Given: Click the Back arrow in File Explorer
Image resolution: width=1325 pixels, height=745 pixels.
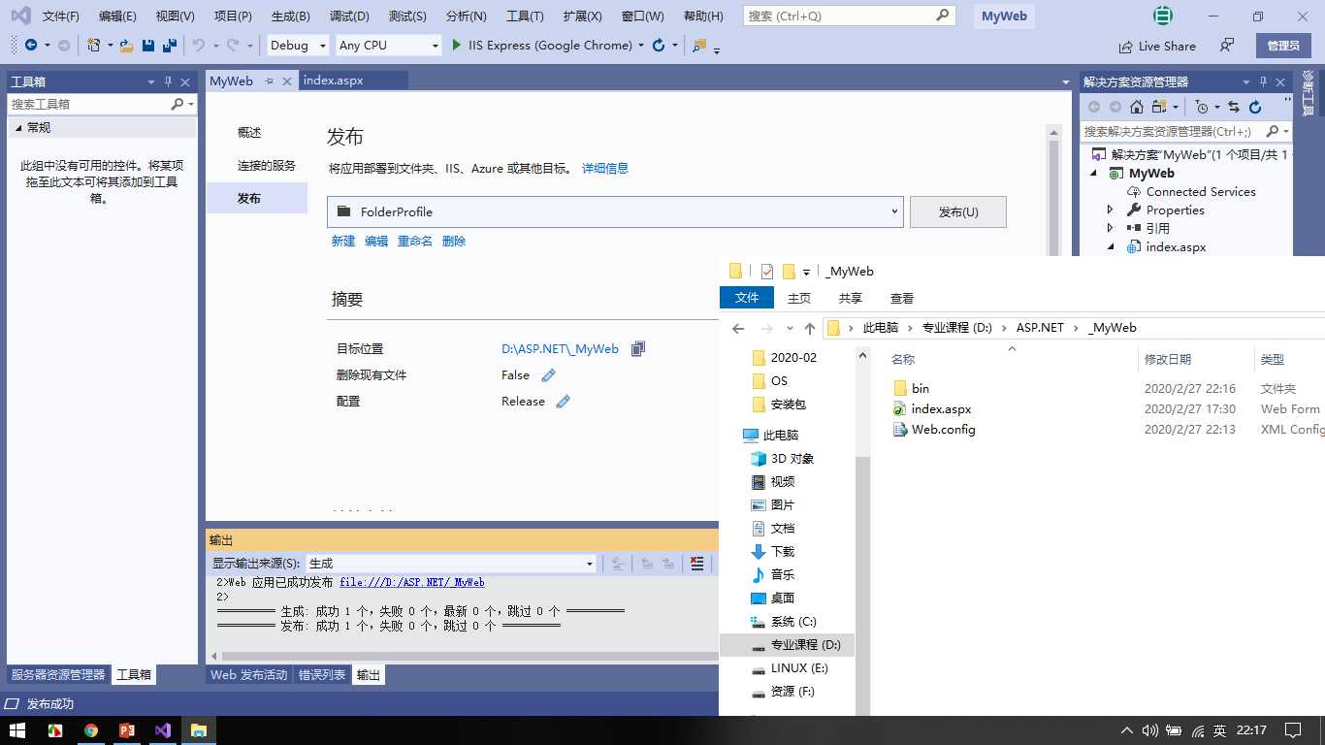Looking at the screenshot, I should 738,328.
